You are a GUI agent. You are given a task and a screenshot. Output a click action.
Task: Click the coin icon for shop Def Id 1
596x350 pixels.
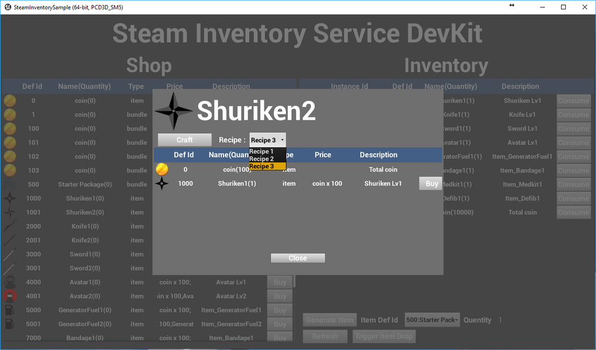10,114
